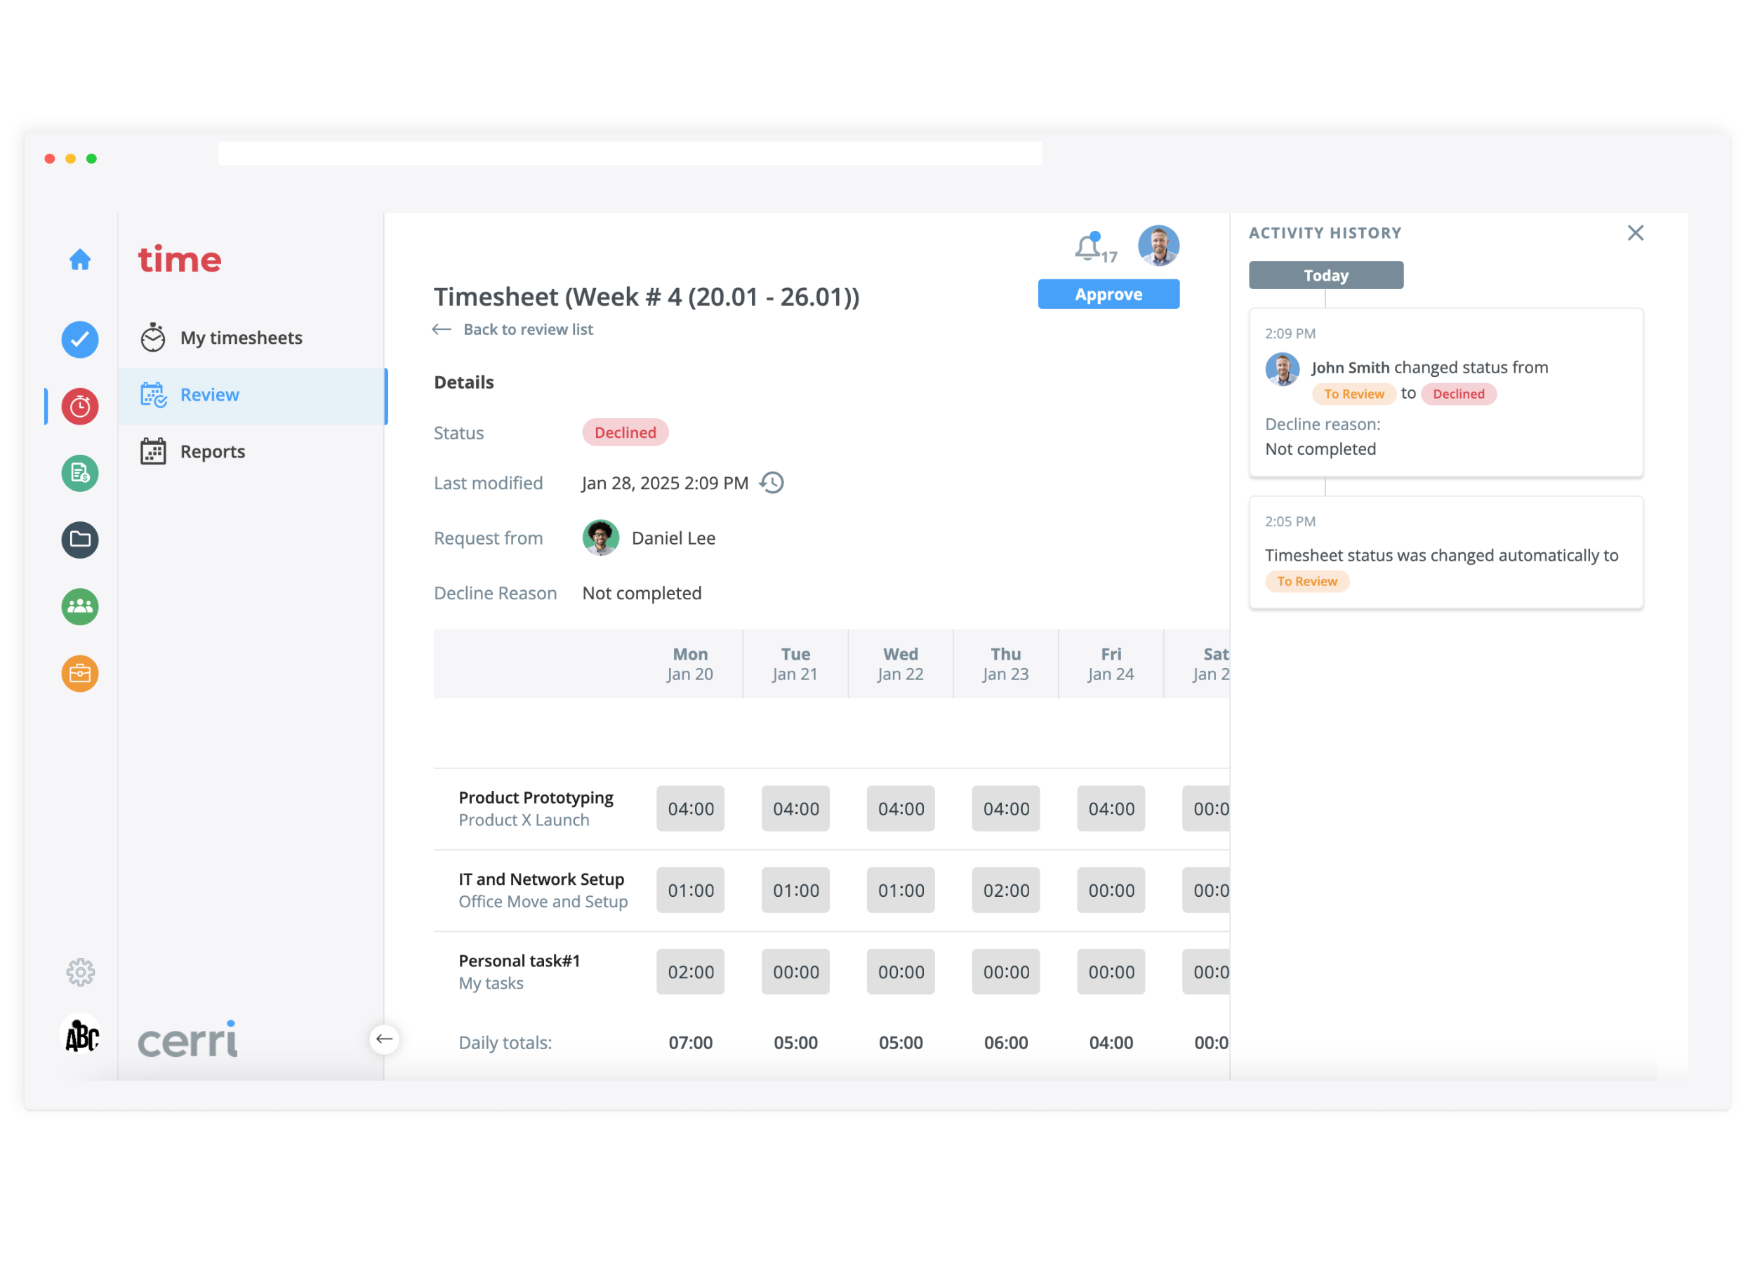
Task: Open the user profile avatar menu
Action: [x=1158, y=246]
